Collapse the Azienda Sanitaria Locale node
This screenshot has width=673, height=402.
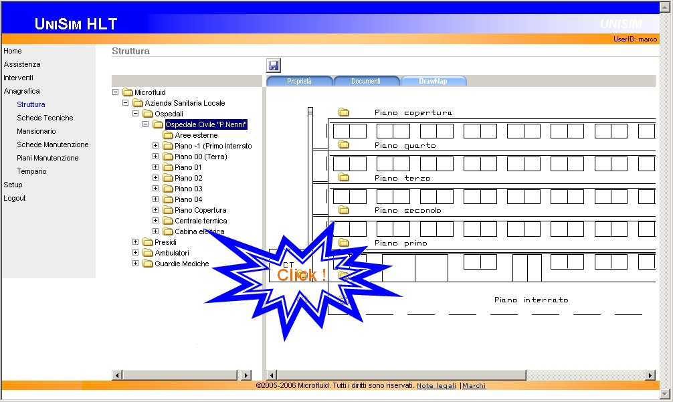pyautogui.click(x=125, y=102)
